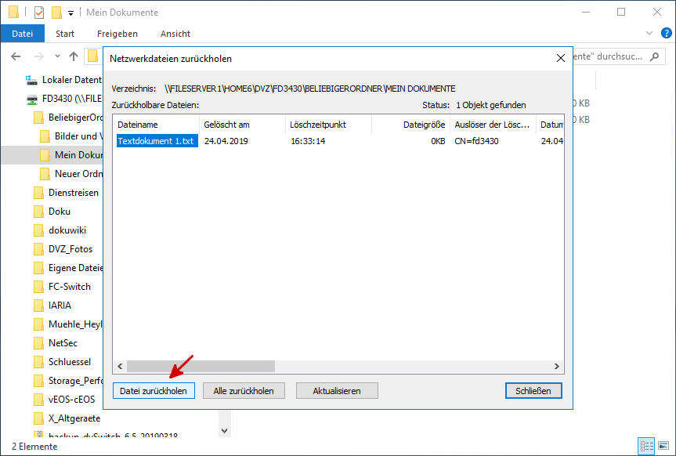
Task: Click the Properties checkmark icon in title bar
Action: click(39, 13)
